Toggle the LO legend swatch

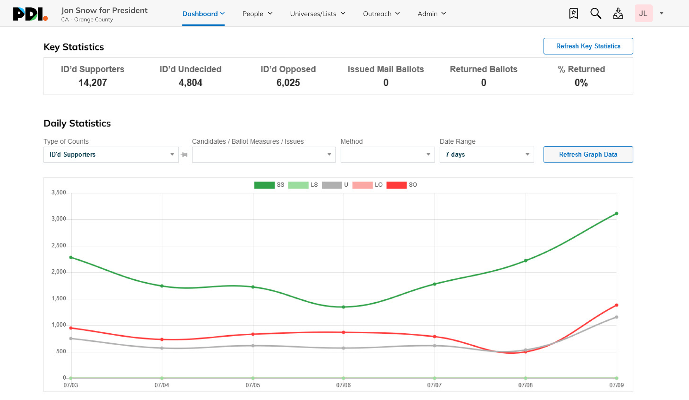[x=362, y=185]
